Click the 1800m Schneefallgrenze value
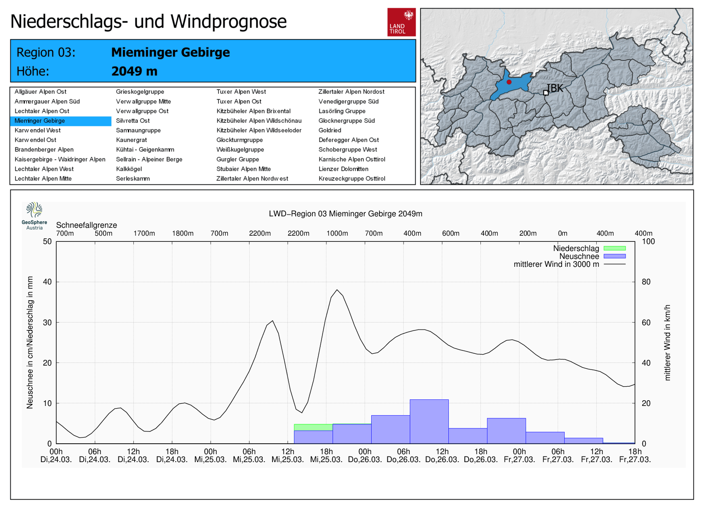 tap(183, 233)
